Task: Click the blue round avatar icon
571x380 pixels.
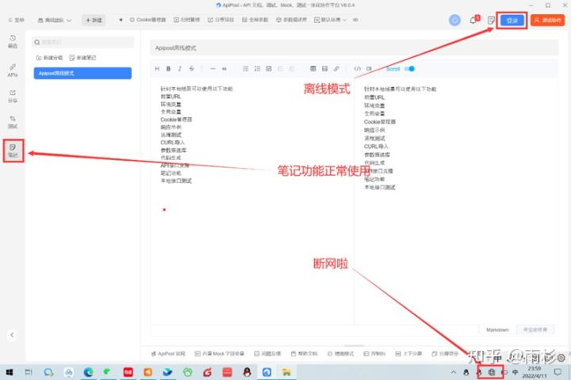Action: click(x=454, y=20)
